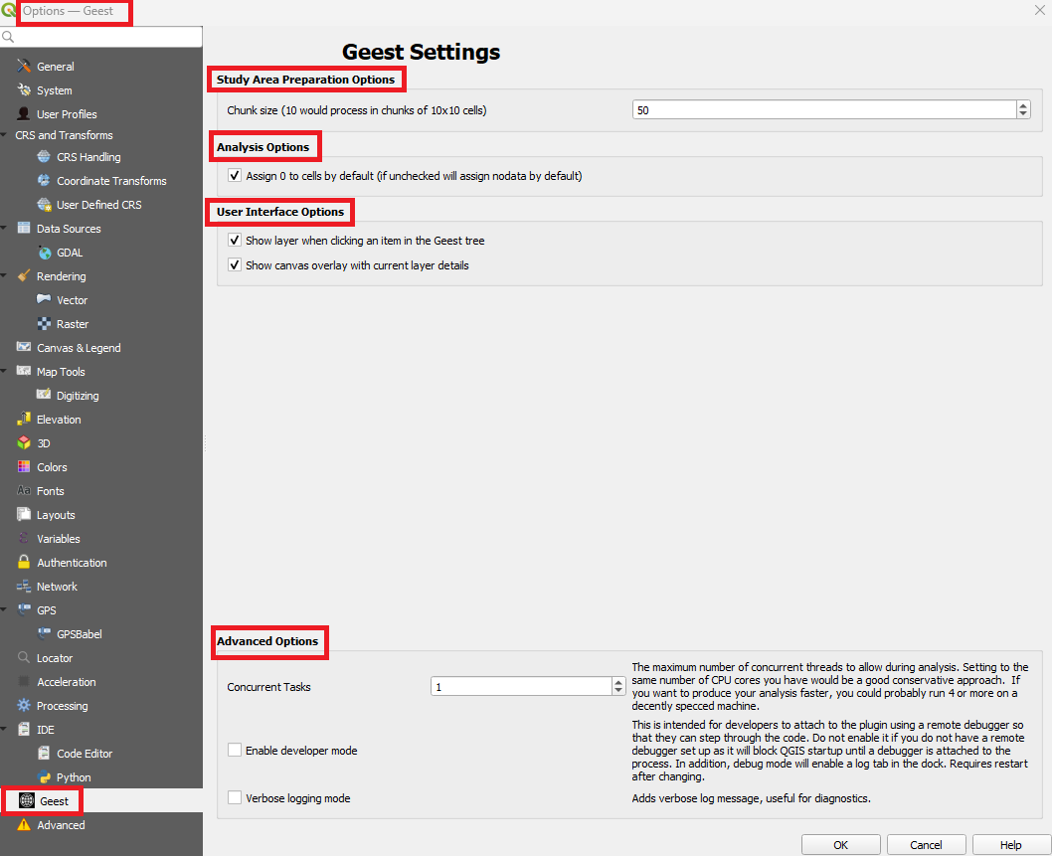Viewport: 1052px width, 856px height.
Task: Click the Rendering brush icon
Action: pos(24,275)
